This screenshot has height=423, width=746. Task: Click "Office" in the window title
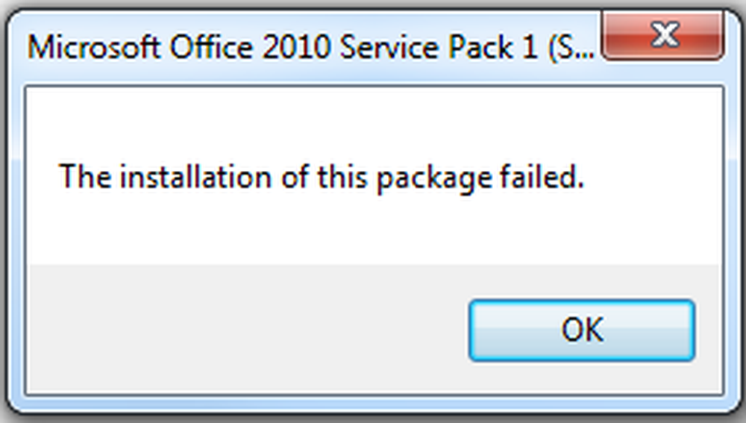click(x=211, y=47)
